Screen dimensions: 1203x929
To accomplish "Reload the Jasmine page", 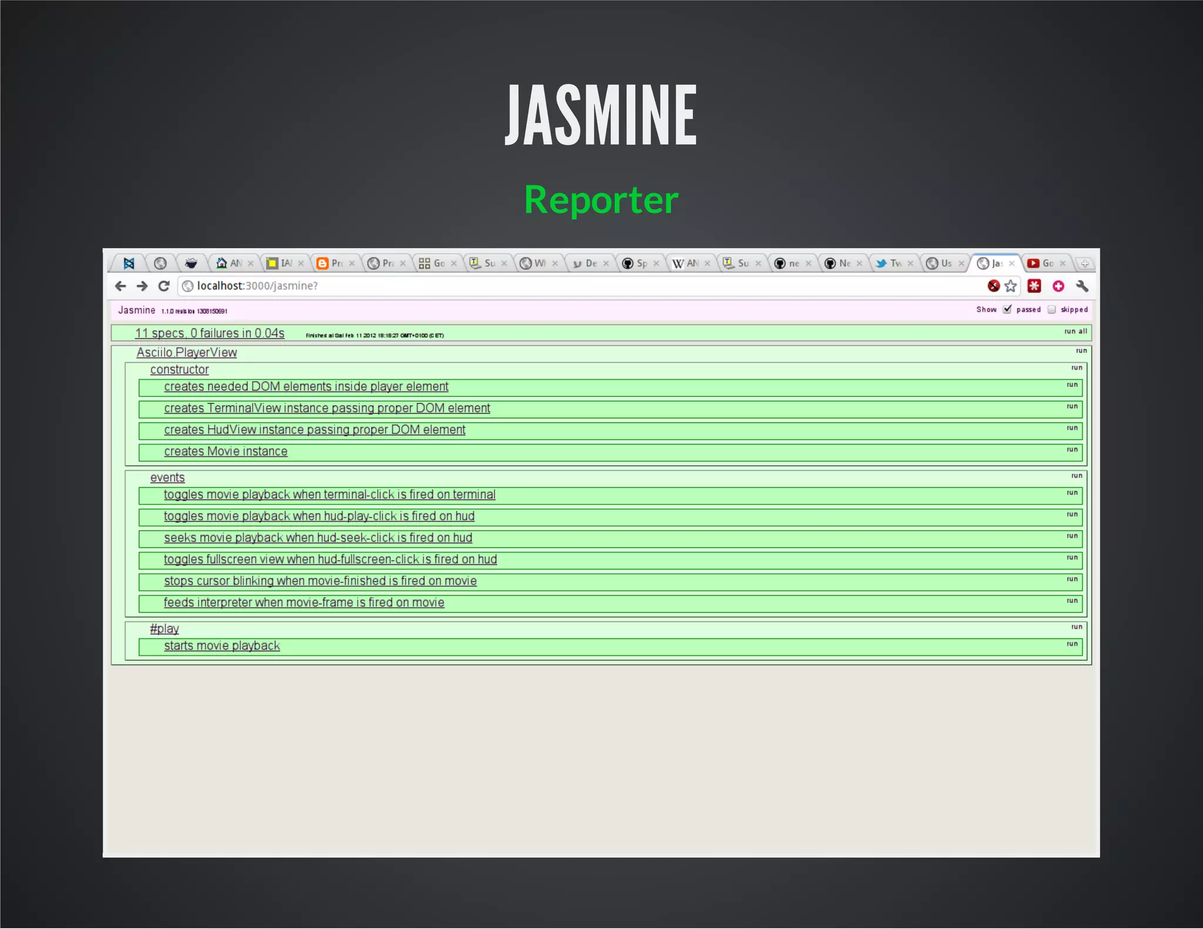I will click(x=164, y=286).
